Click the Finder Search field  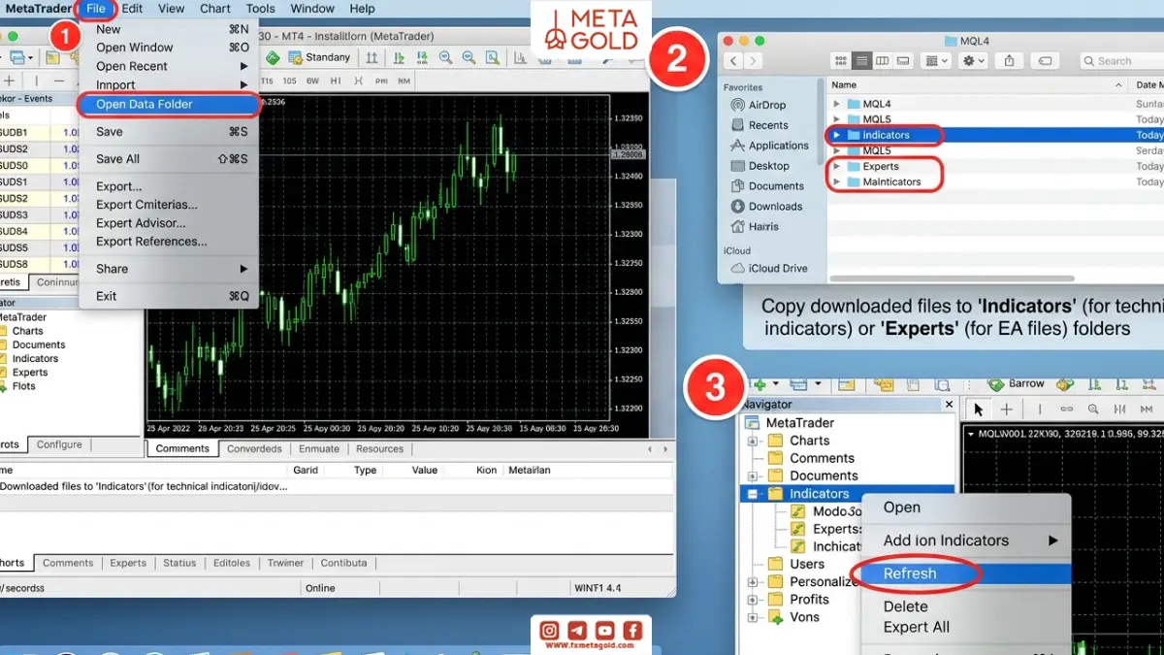point(1122,60)
